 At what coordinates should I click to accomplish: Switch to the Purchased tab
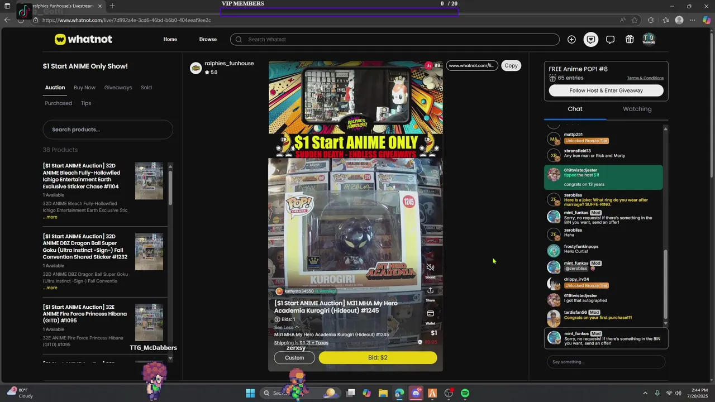pyautogui.click(x=59, y=103)
